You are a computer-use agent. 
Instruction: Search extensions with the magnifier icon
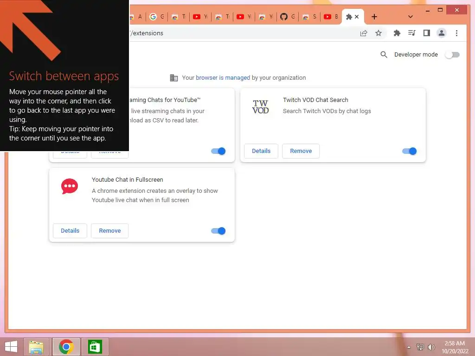coord(384,55)
